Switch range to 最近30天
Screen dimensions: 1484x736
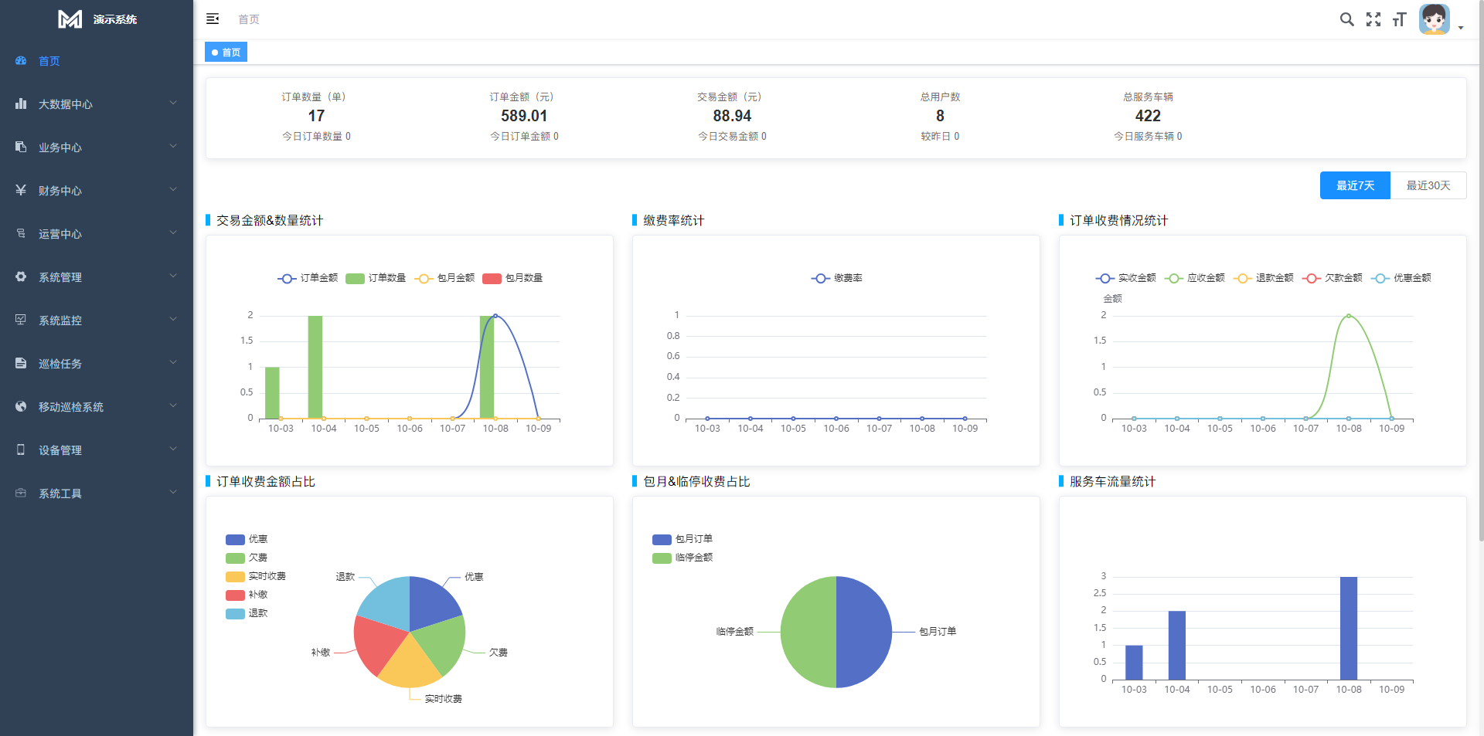coord(1428,185)
